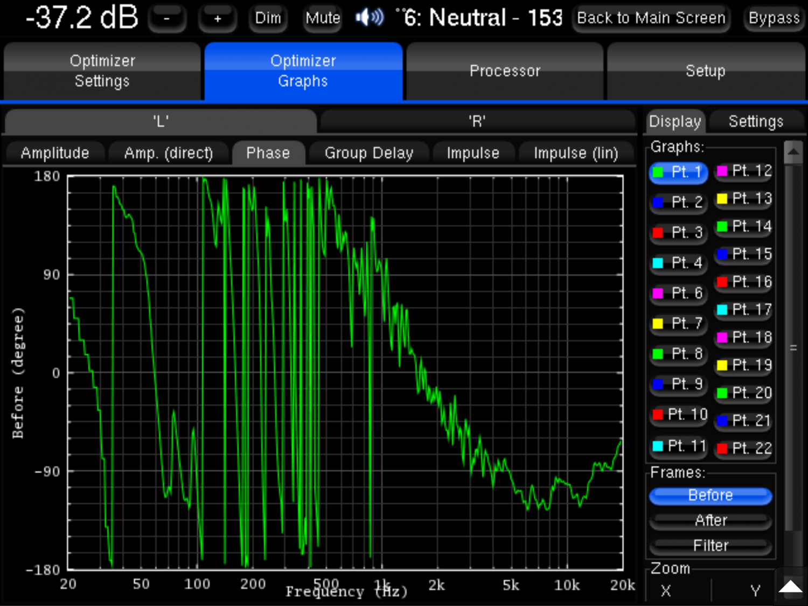Click the Display panel scrollbar handle
Screen dimensions: 808x606
click(793, 348)
